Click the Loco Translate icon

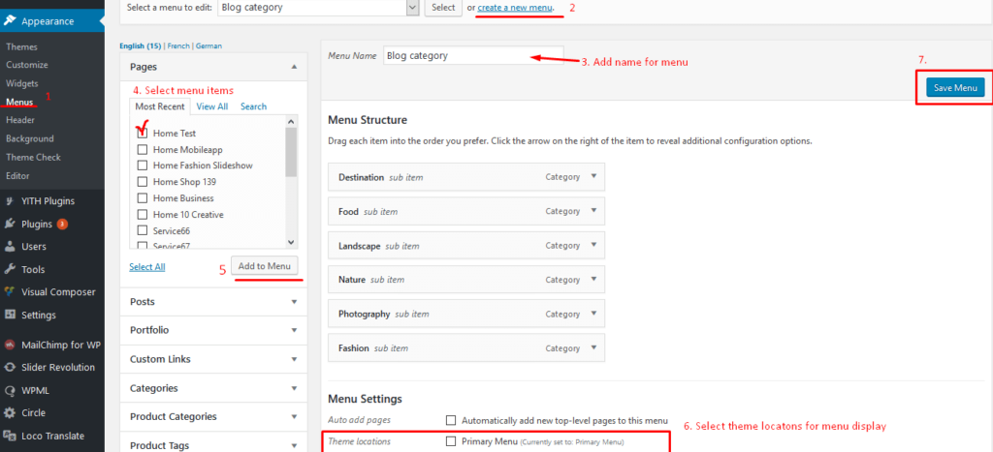click(10, 436)
